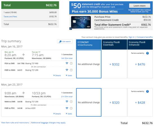This screenshot has height=126, width=155.
Task: Click 3h 3m connection label
Action: [x=38, y=67]
